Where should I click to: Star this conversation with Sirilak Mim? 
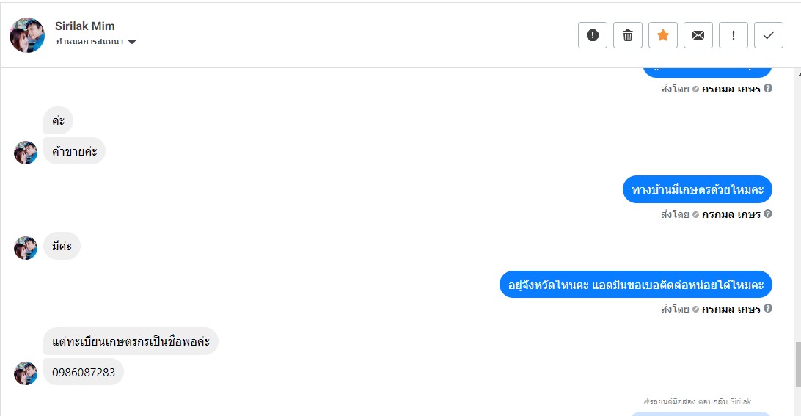click(663, 35)
